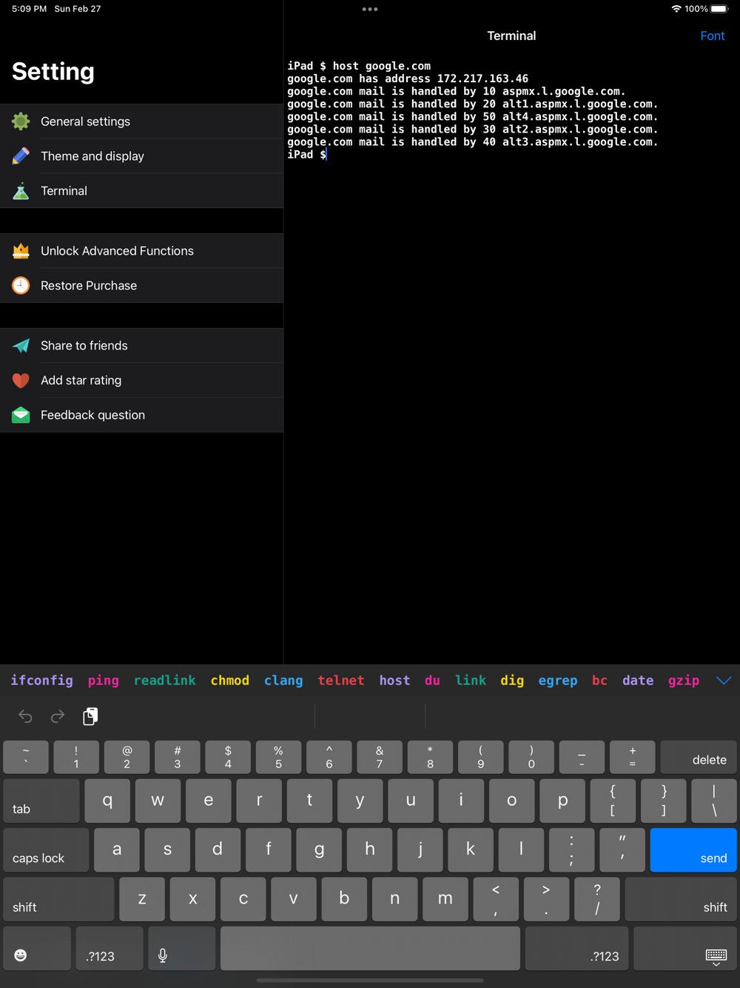Viewport: 740px width, 988px height.
Task: Tap the q key
Action: [107, 801]
